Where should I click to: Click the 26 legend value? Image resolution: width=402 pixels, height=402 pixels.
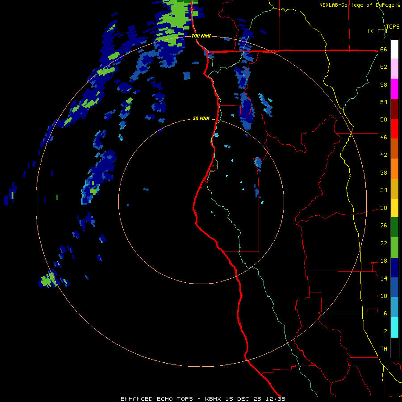384,226
